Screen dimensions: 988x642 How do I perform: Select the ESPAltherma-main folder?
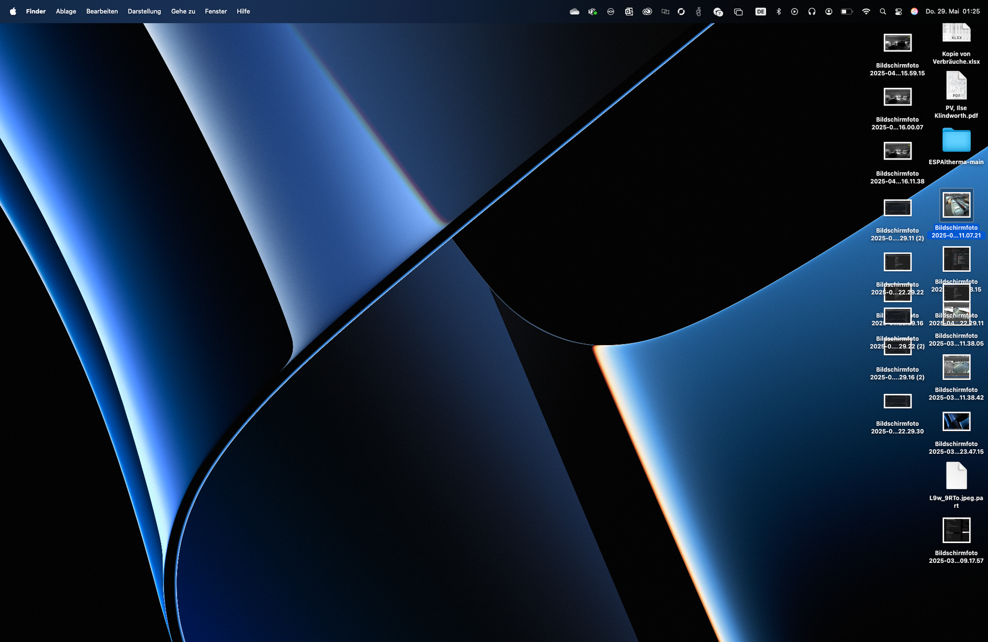coord(956,141)
